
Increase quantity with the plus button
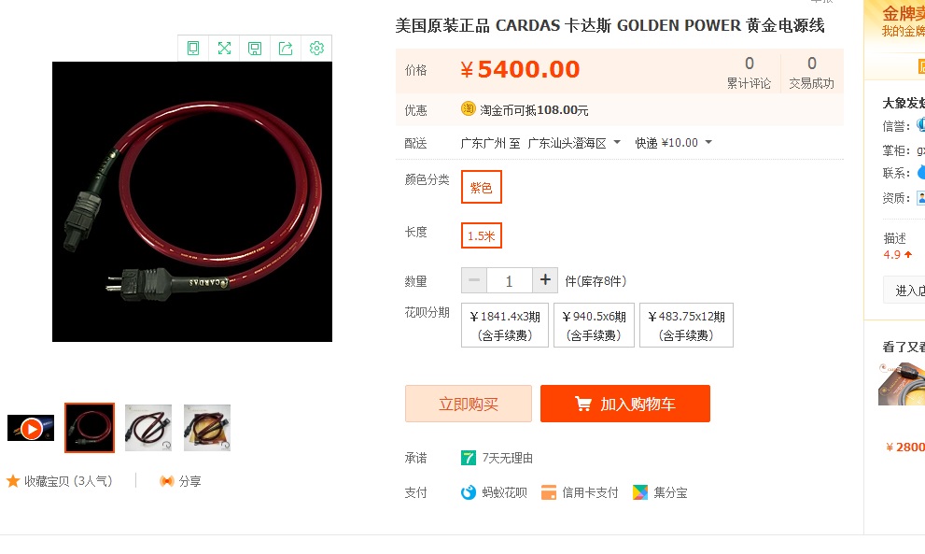tap(545, 280)
